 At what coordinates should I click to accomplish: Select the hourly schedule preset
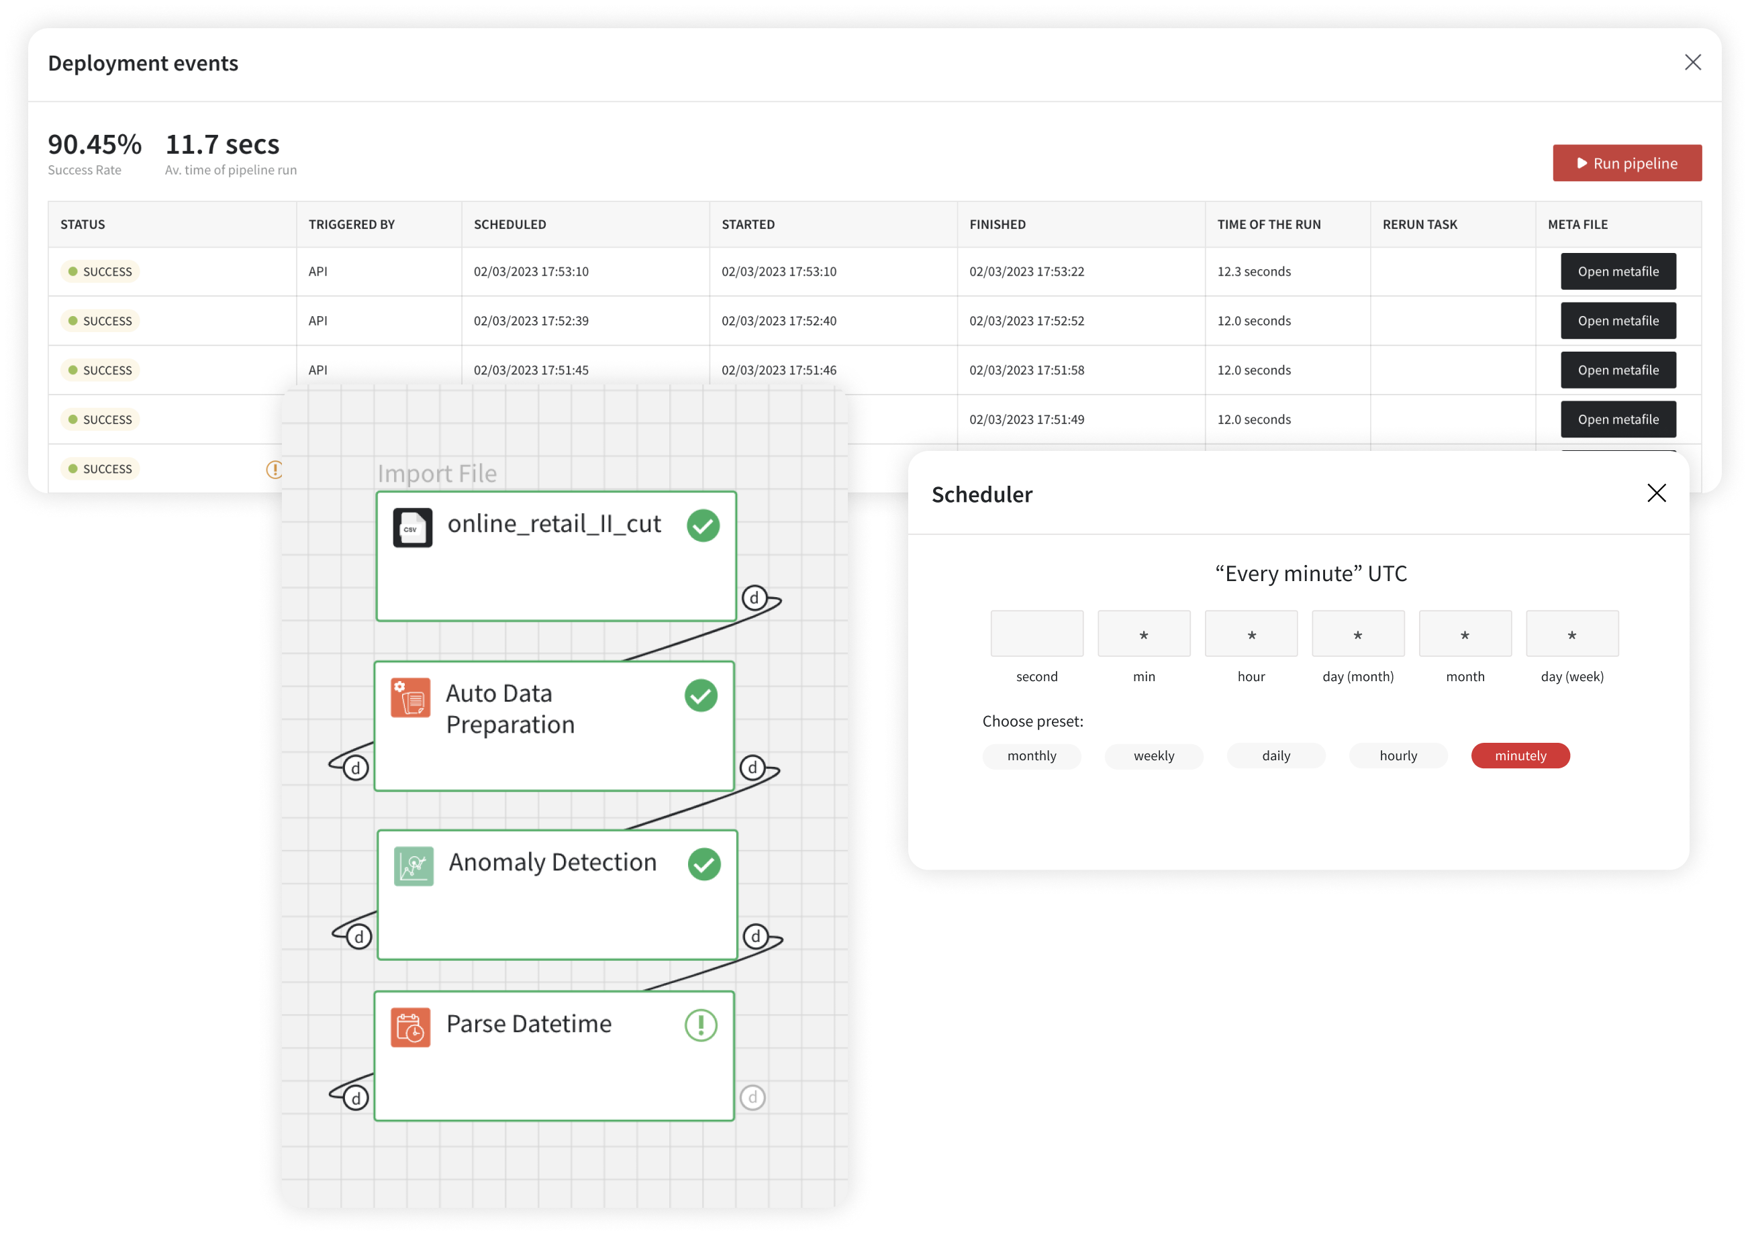[x=1398, y=755]
